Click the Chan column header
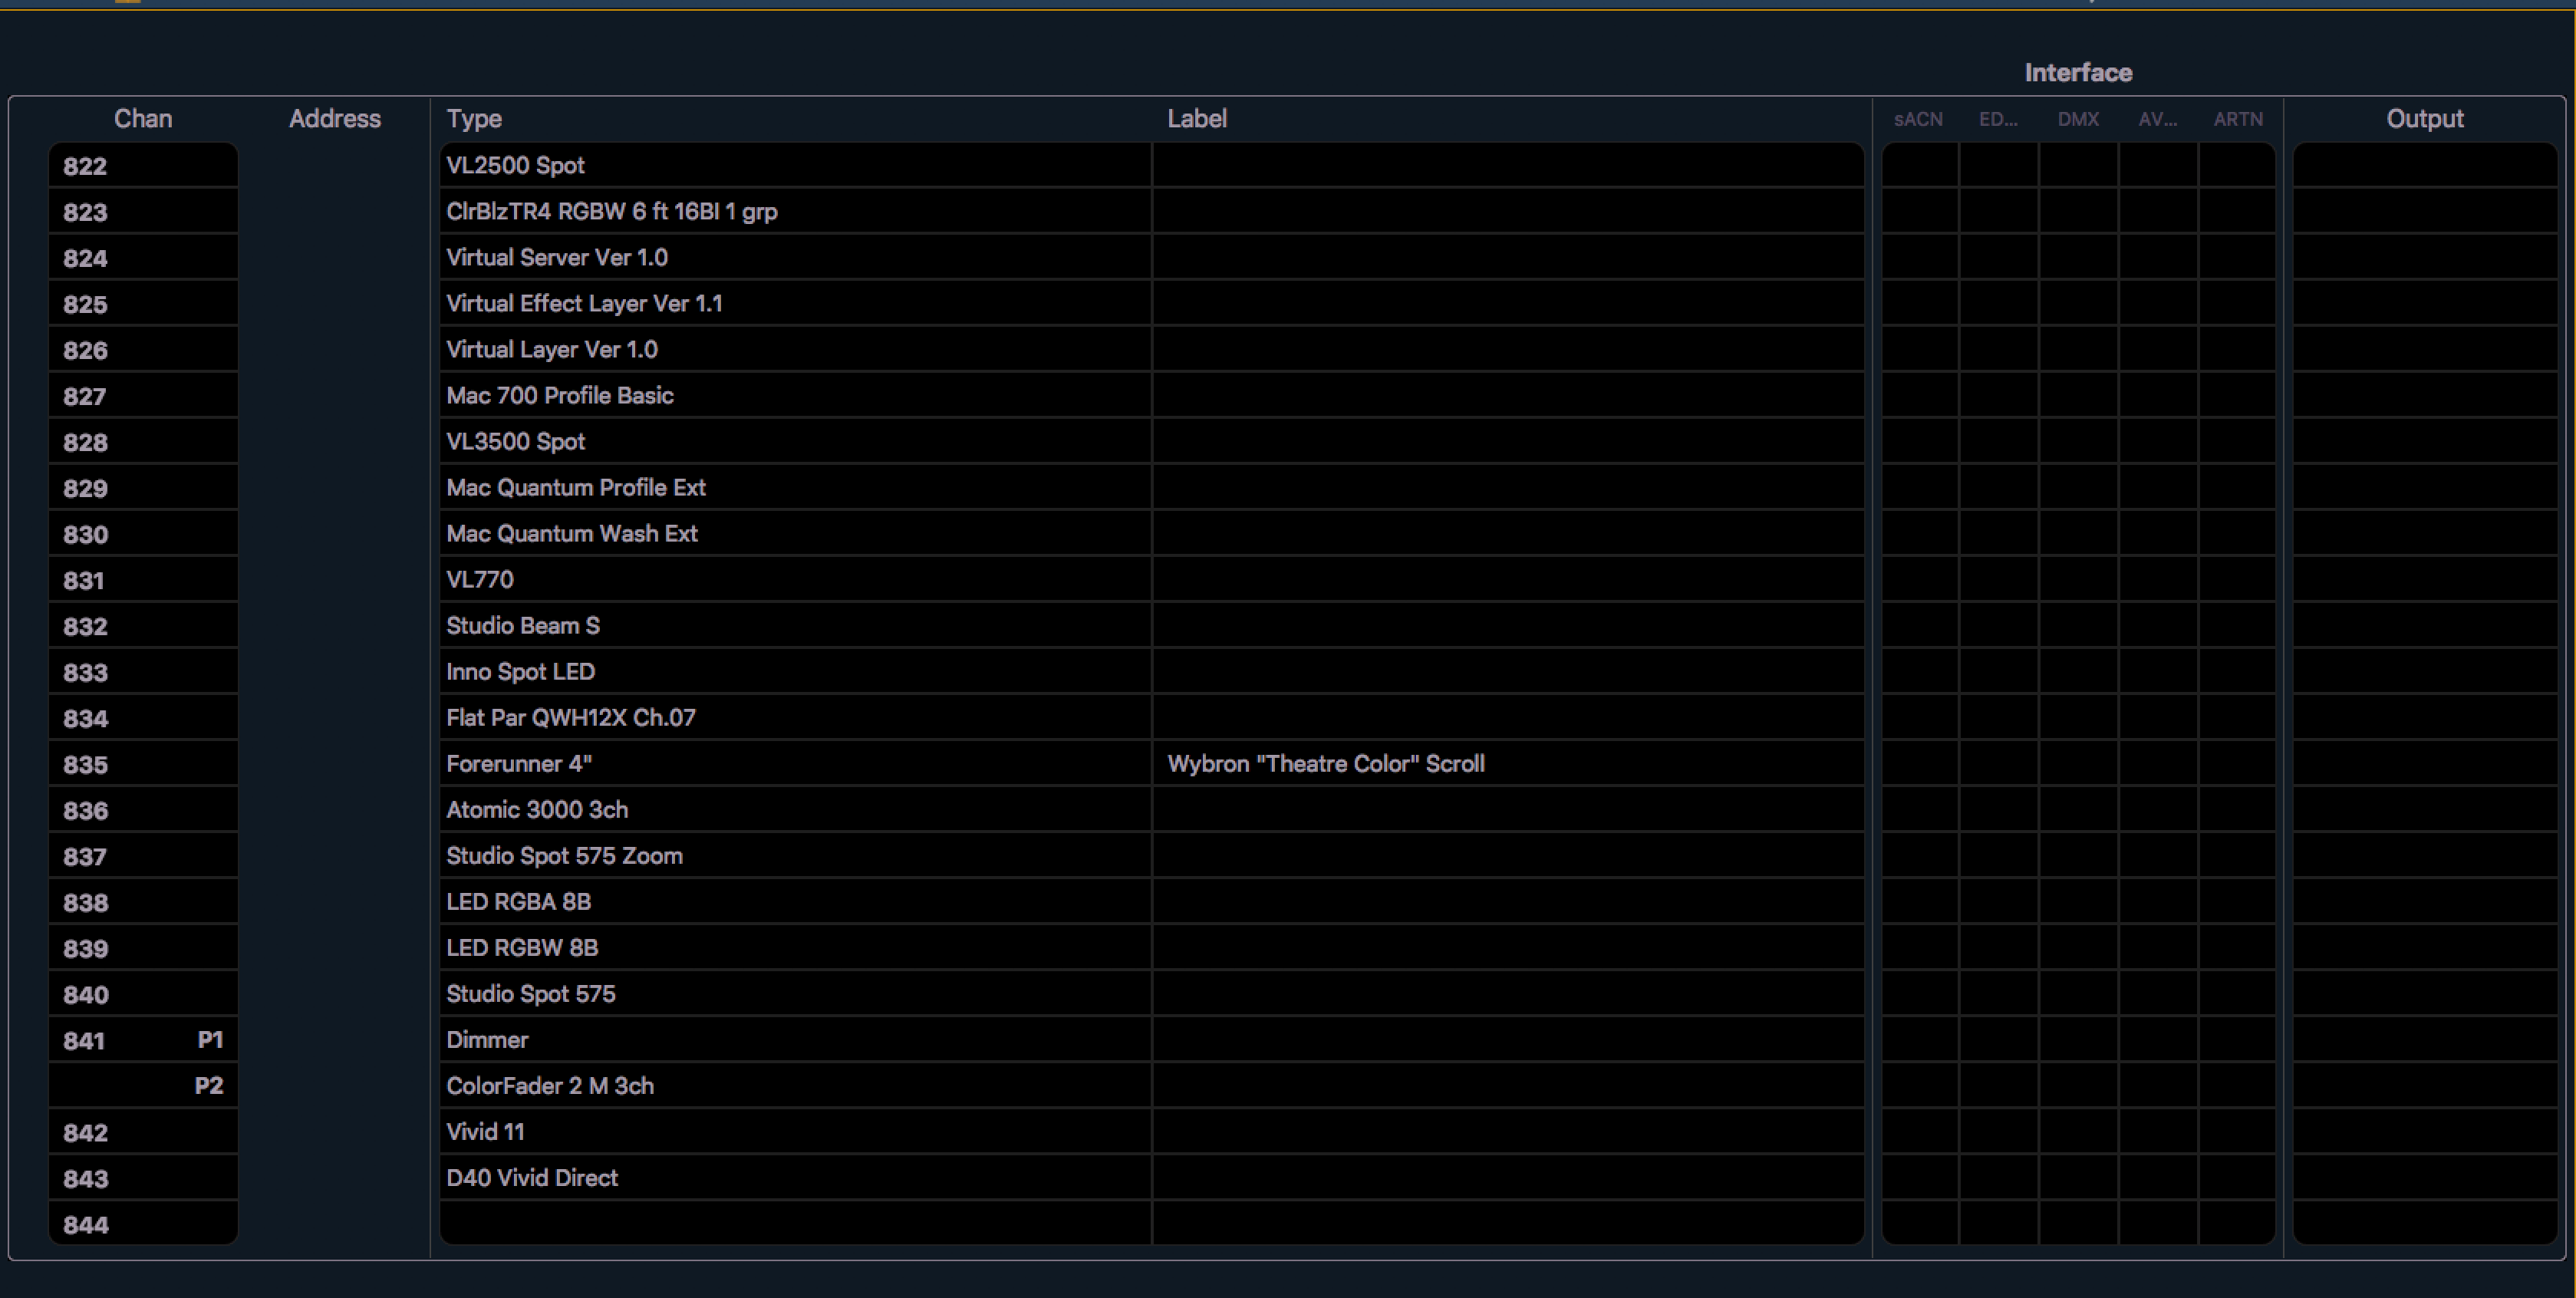The width and height of the screenshot is (2576, 1298). 143,119
